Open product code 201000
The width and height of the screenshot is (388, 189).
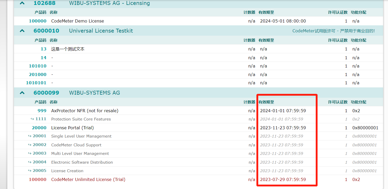click(38, 74)
